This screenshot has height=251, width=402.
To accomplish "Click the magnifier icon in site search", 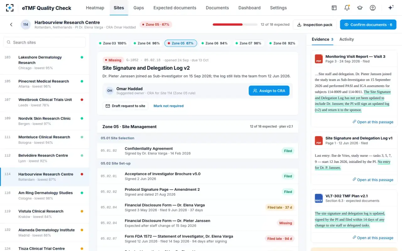I will (8, 42).
